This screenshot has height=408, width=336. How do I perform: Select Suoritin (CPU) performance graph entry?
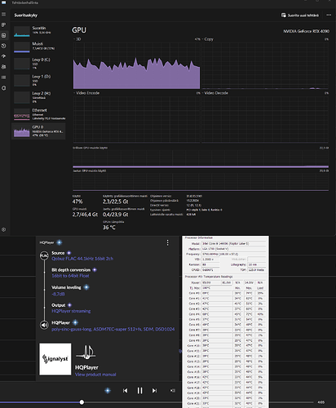click(x=38, y=31)
